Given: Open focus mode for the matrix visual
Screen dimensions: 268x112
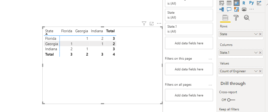Looking at the screenshot, I should coord(152,24).
